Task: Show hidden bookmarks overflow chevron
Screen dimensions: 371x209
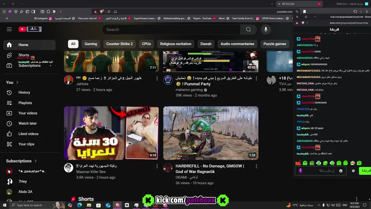Action: pyautogui.click(x=7, y=18)
